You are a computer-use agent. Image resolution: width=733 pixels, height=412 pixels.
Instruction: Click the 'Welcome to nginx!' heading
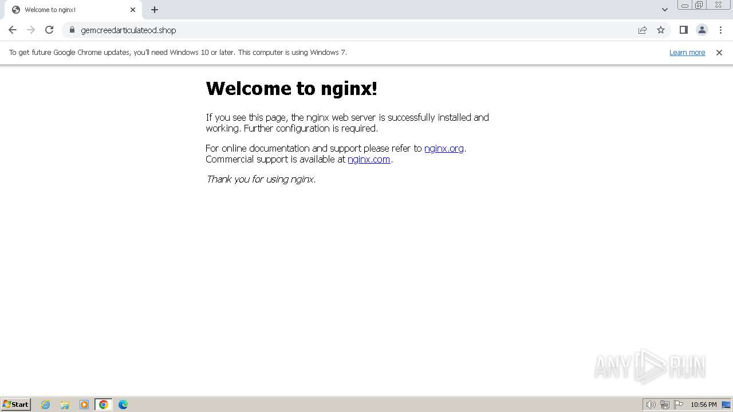(291, 88)
